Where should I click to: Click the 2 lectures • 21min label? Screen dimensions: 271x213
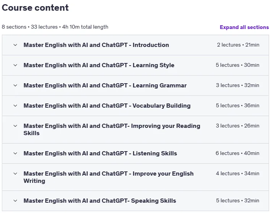tap(238, 45)
